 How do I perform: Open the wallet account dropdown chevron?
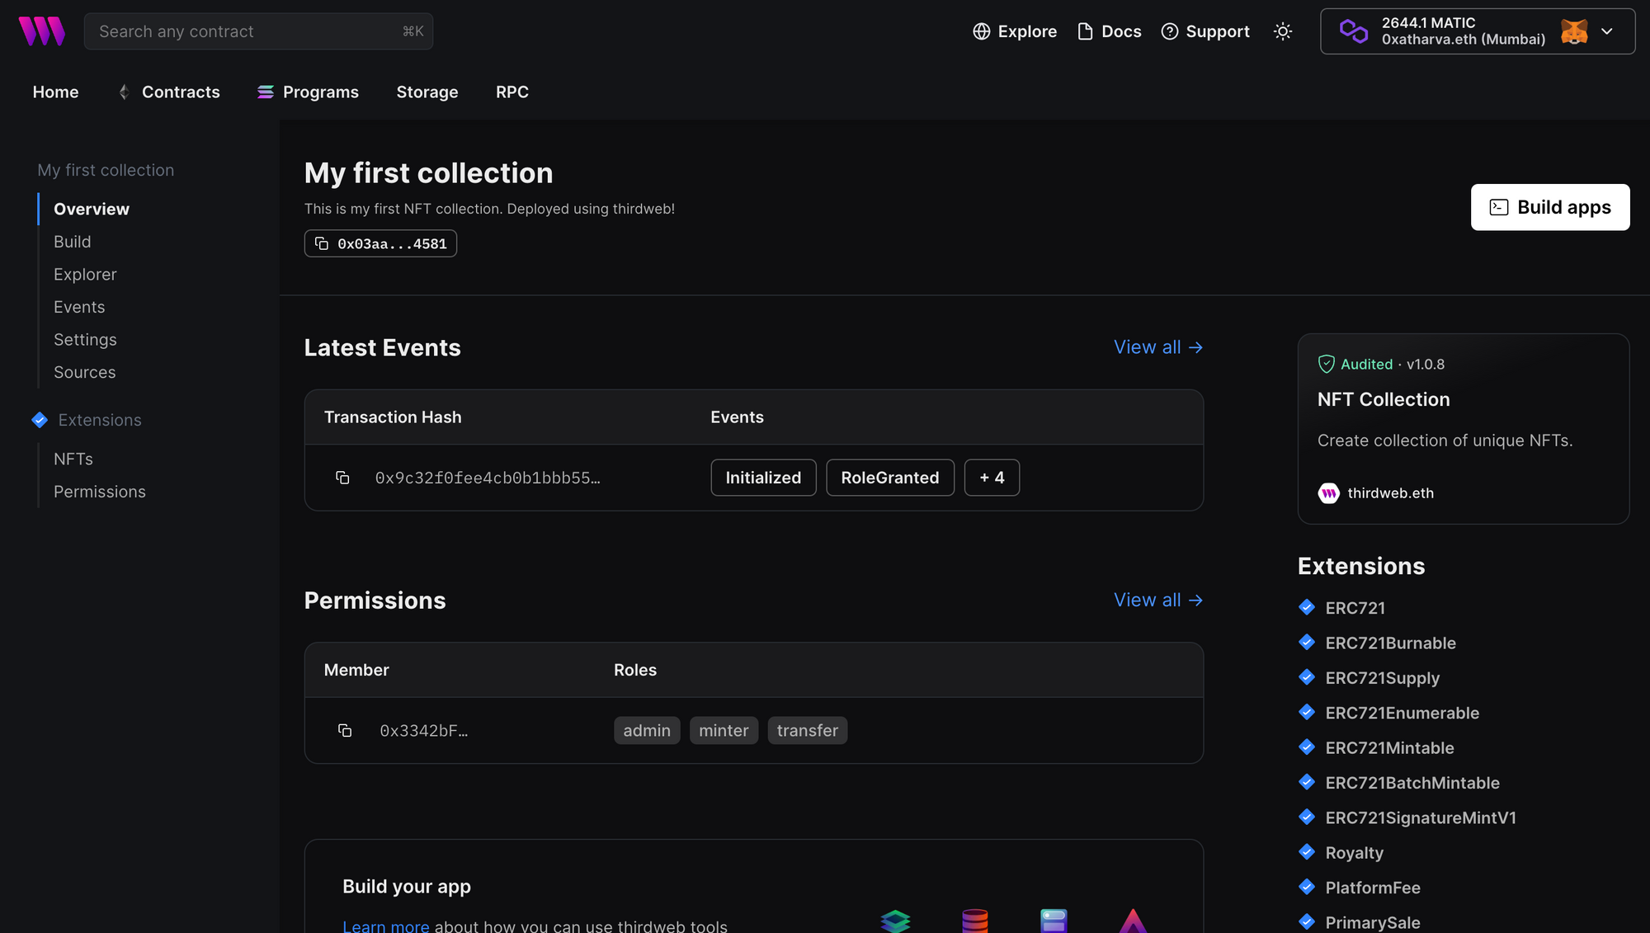(x=1607, y=31)
